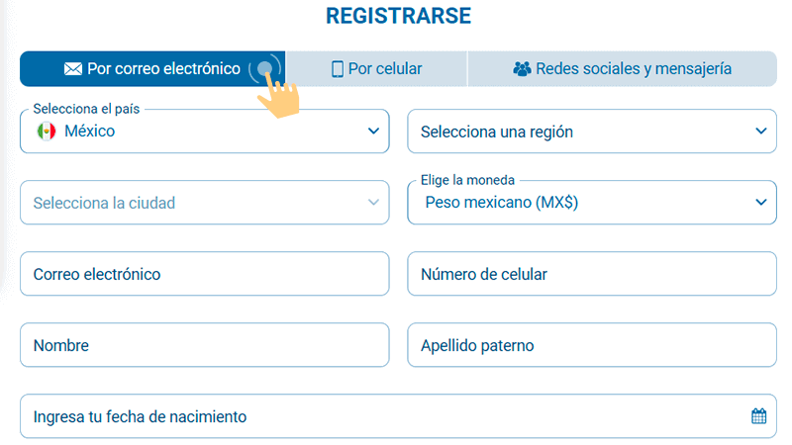The width and height of the screenshot is (792, 445).
Task: Open the birth date calendar icon
Action: [x=758, y=416]
